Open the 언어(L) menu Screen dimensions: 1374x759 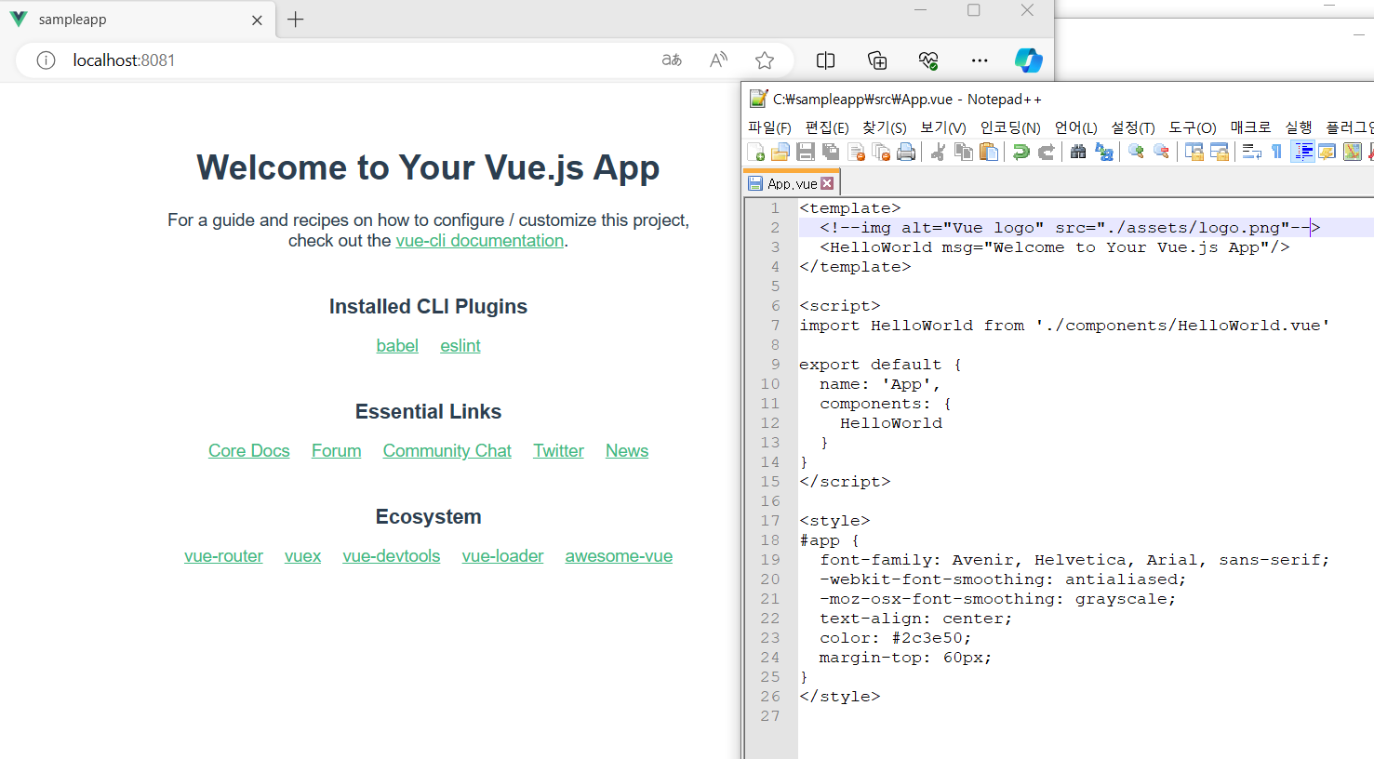click(x=1075, y=127)
